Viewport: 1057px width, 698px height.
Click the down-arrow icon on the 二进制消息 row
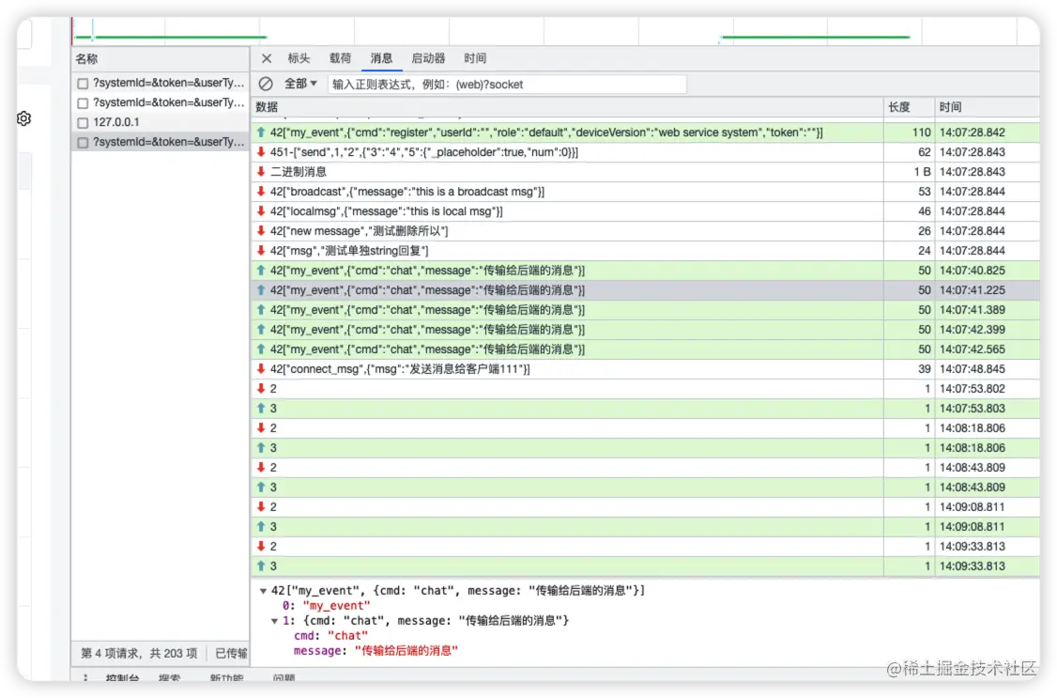point(260,171)
